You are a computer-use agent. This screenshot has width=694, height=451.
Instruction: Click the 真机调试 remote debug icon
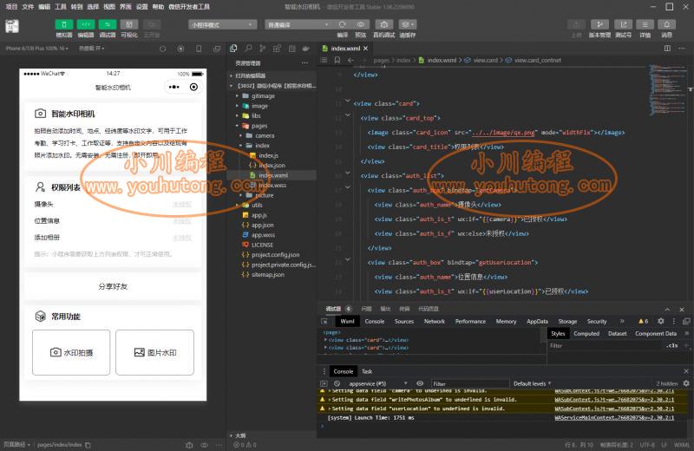[383, 24]
